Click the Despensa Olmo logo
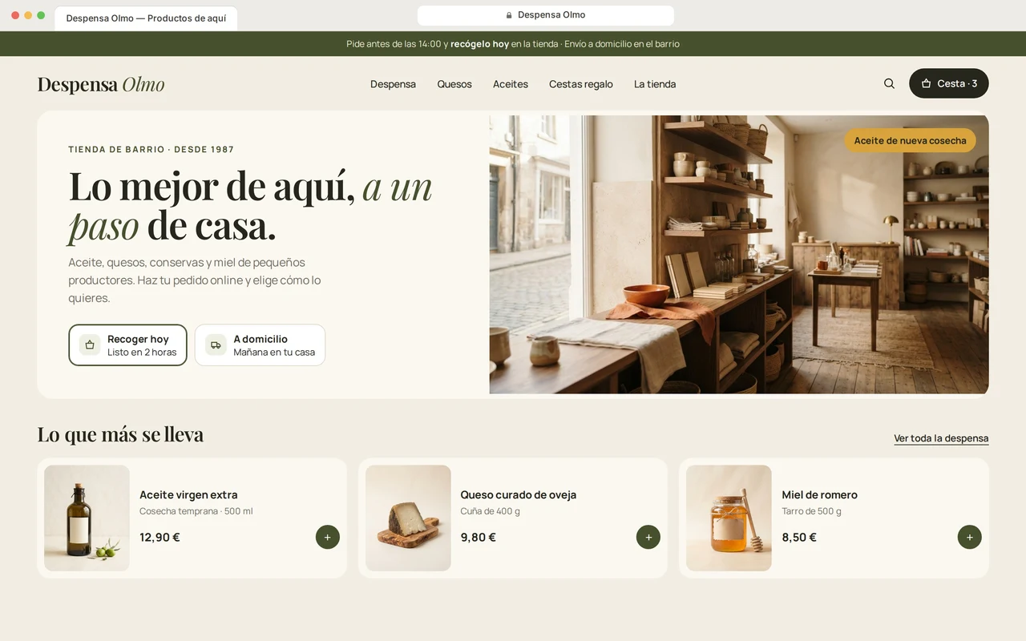The width and height of the screenshot is (1026, 641). 101,84
